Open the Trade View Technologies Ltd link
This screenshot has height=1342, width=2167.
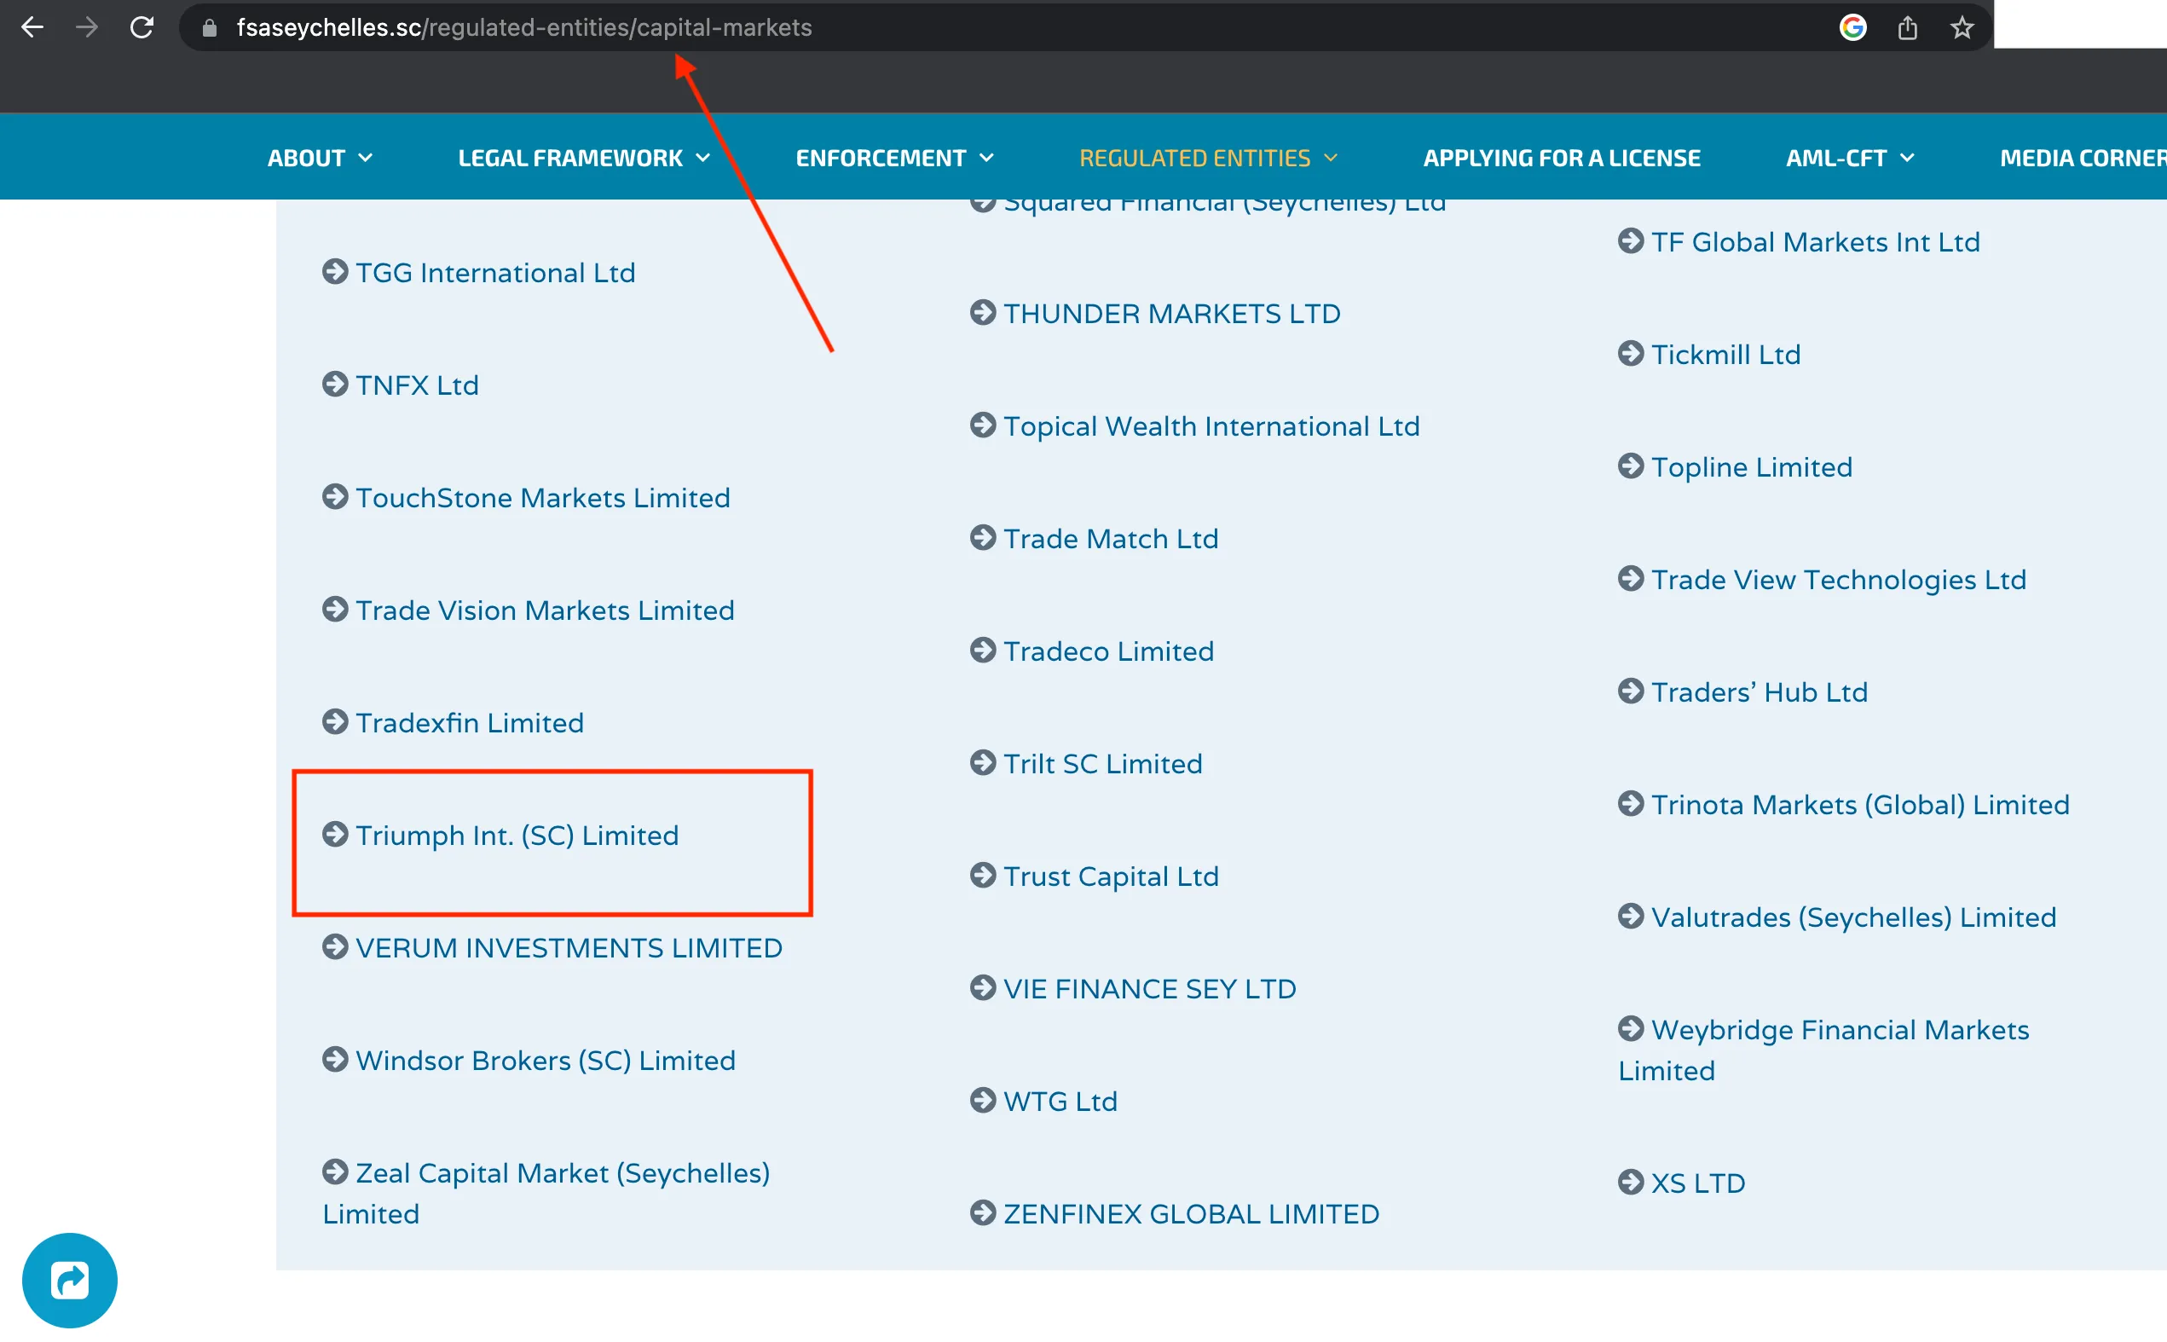1839,580
